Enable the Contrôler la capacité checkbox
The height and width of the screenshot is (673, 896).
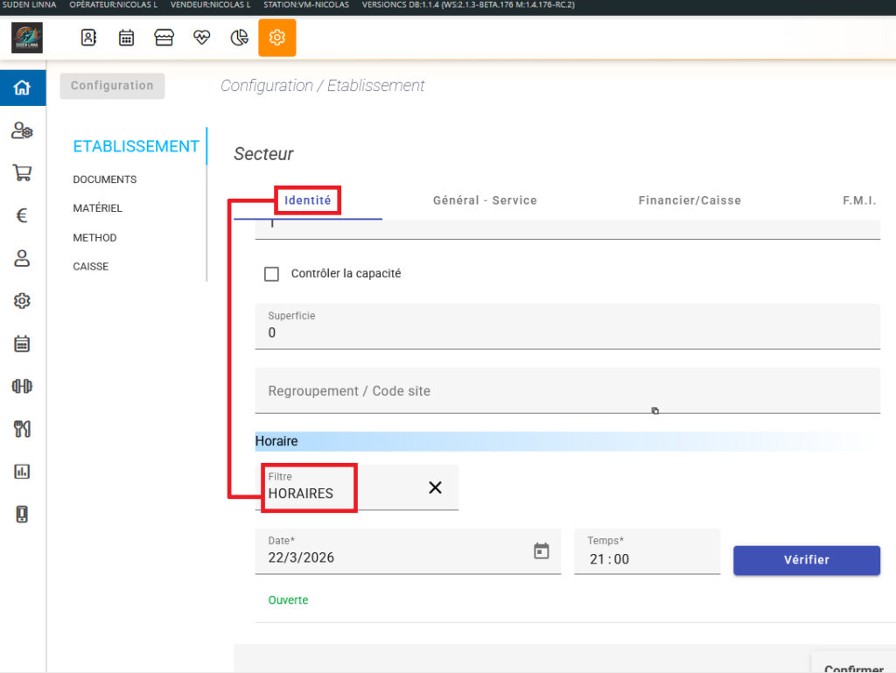tap(272, 274)
